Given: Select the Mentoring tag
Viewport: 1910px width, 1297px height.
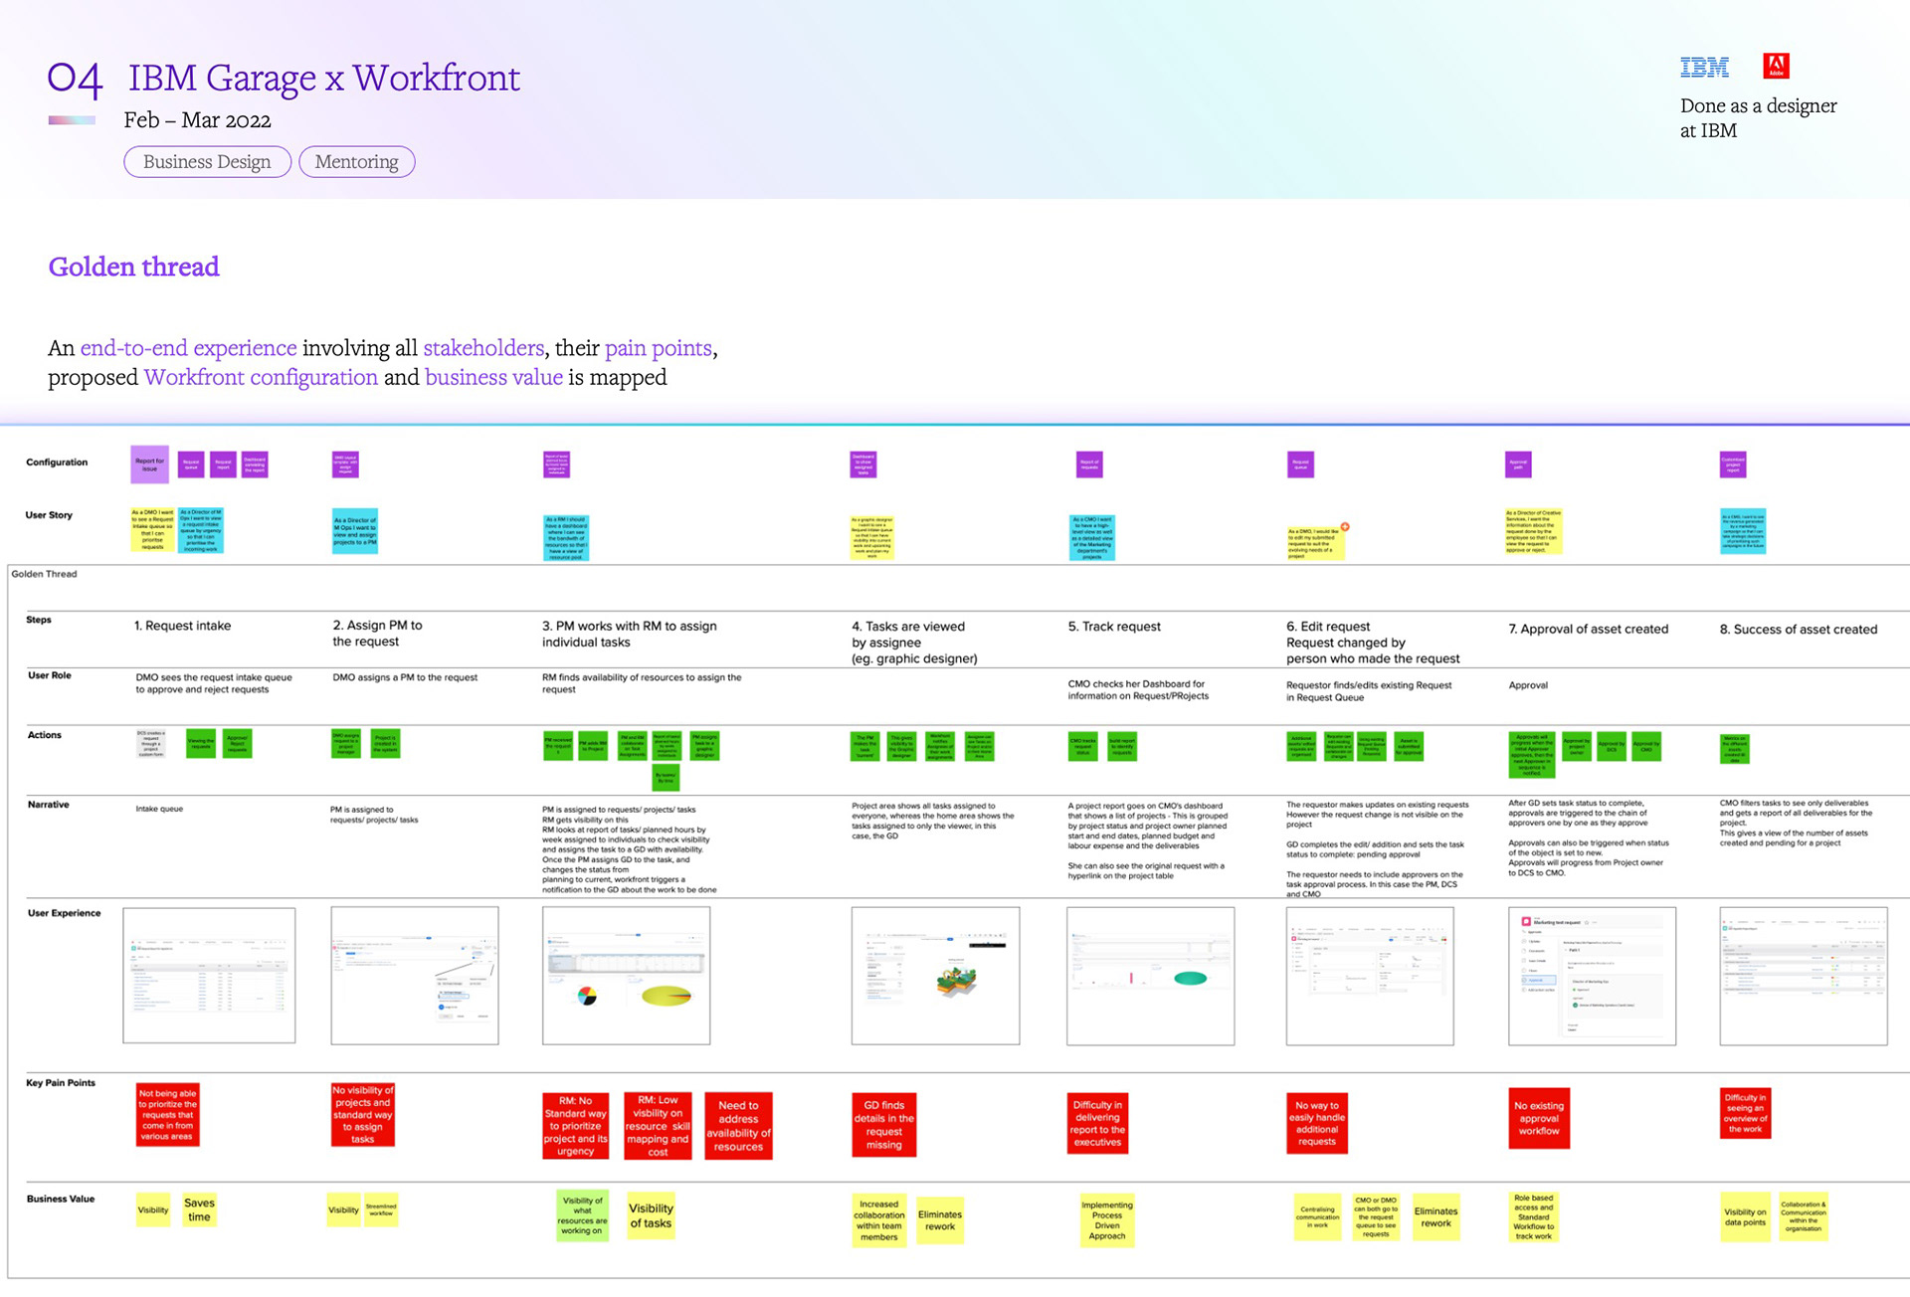Looking at the screenshot, I should (356, 162).
